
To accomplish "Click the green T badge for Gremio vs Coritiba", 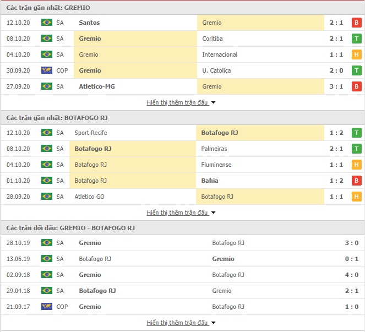I will 356,39.
